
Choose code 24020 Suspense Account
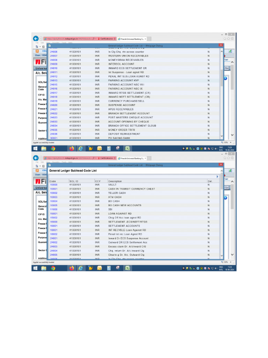54,105
